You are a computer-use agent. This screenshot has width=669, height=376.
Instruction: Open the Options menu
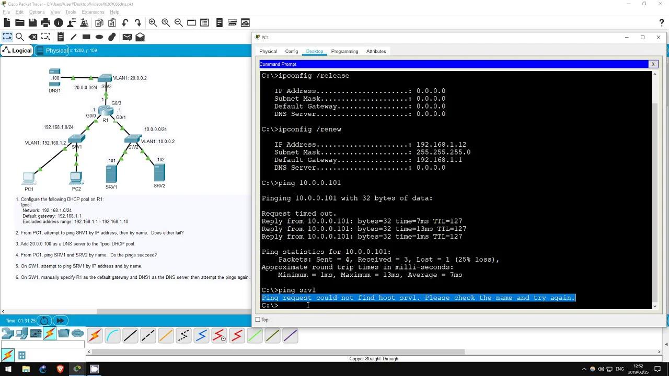point(37,11)
